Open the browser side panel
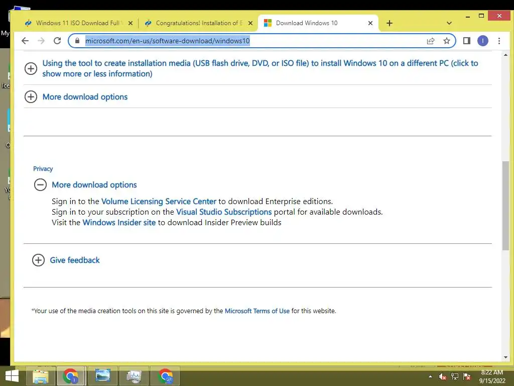The image size is (514, 386). coord(467,41)
